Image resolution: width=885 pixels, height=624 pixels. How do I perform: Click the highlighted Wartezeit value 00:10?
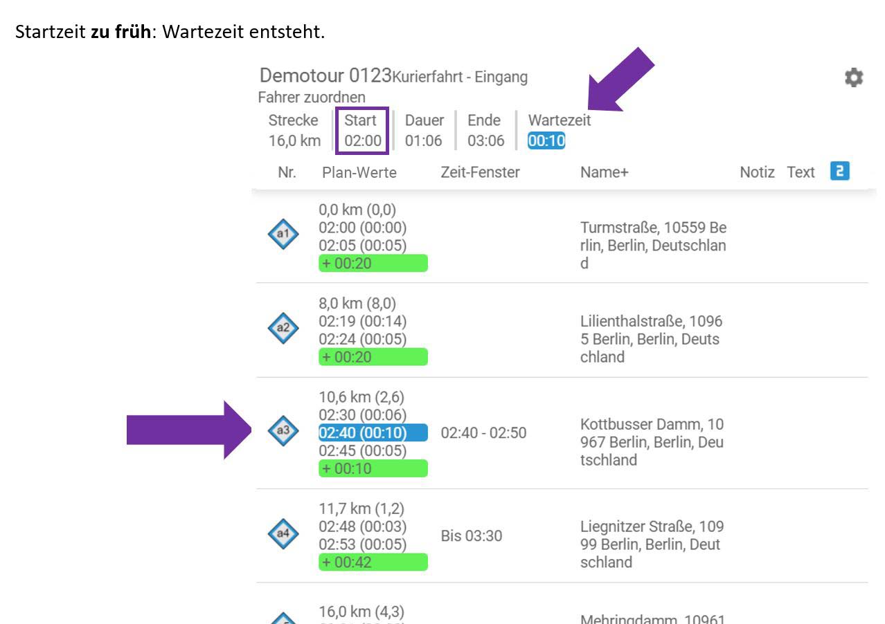coord(546,141)
